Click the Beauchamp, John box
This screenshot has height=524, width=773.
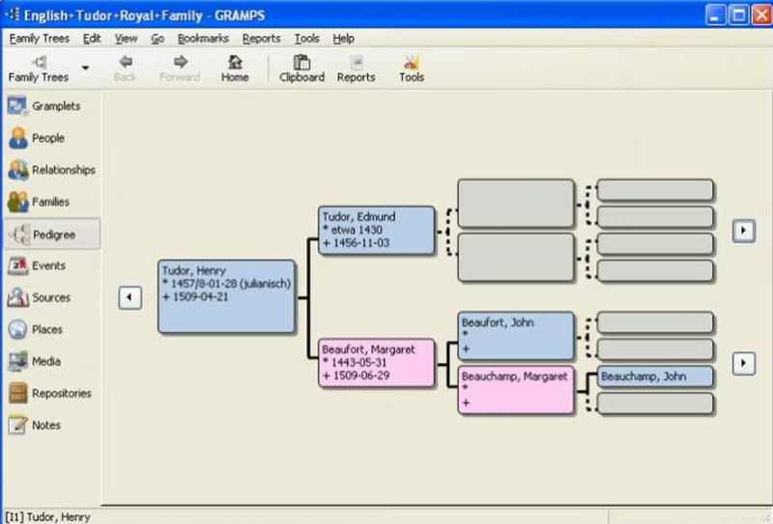point(655,376)
